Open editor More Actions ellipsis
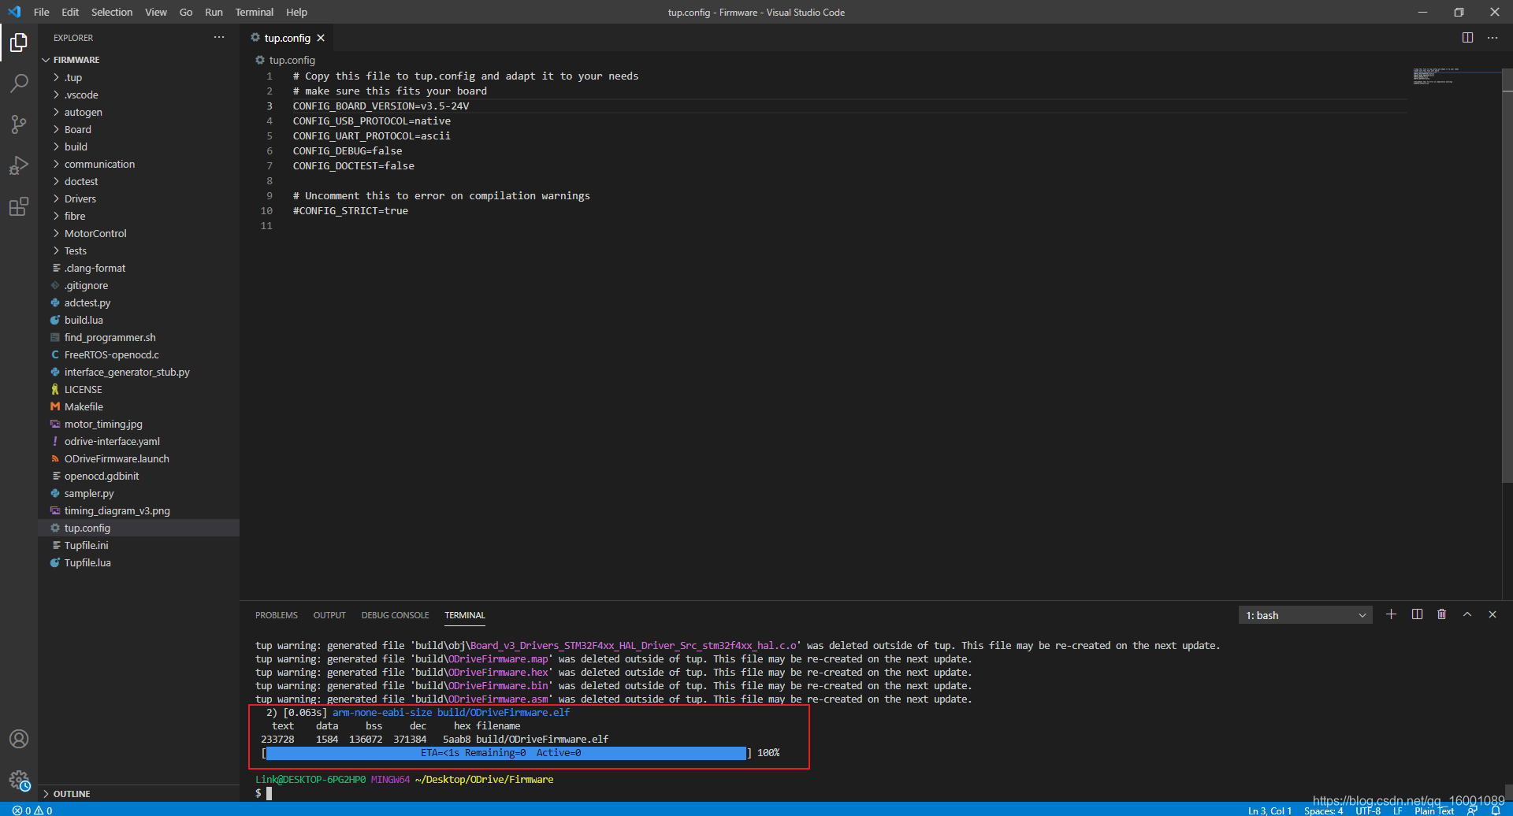The width and height of the screenshot is (1513, 816). pos(1493,38)
